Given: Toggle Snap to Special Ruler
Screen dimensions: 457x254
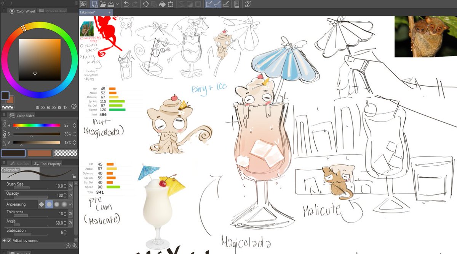Looking at the screenshot, I should tap(217, 4).
